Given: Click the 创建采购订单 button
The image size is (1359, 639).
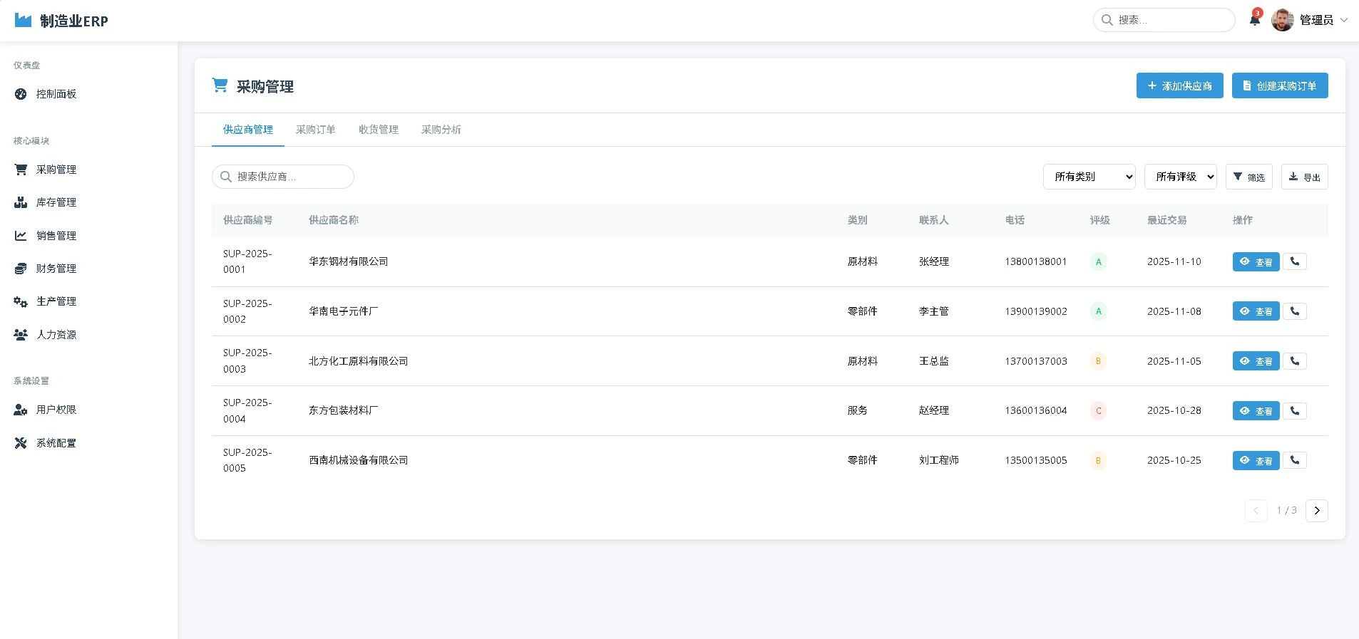Looking at the screenshot, I should pyautogui.click(x=1279, y=86).
